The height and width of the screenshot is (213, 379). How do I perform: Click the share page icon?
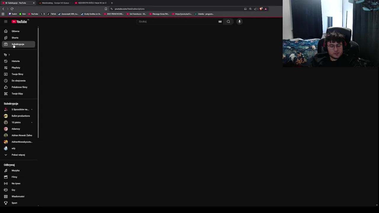tap(256, 9)
